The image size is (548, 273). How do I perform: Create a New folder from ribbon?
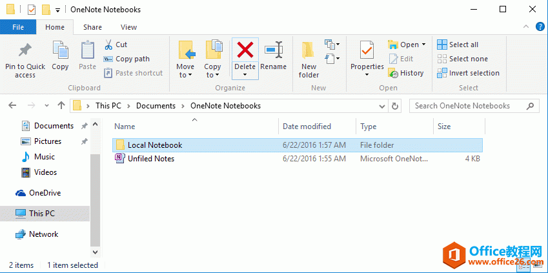point(309,59)
